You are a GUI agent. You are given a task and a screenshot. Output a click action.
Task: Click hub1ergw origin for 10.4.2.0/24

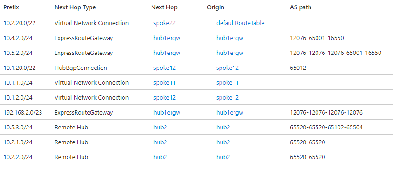pos(230,38)
